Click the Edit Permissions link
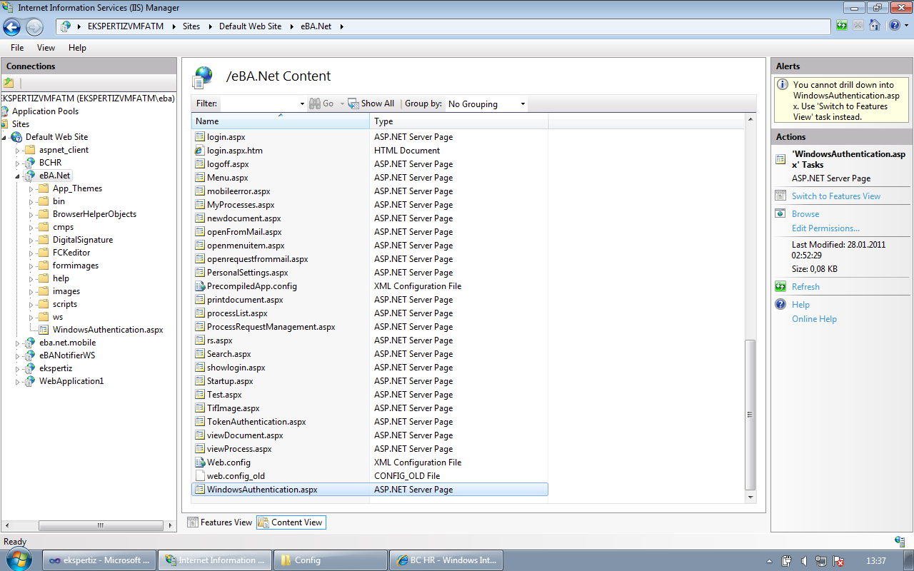Image resolution: width=914 pixels, height=571 pixels. (825, 228)
